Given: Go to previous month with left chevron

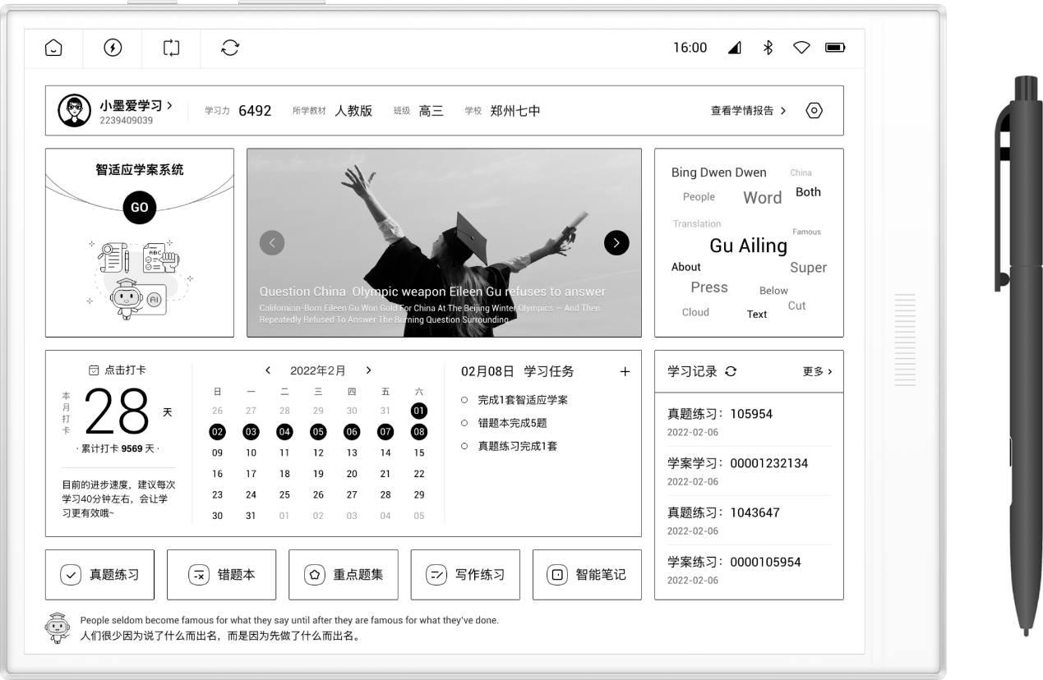Looking at the screenshot, I should 268,370.
